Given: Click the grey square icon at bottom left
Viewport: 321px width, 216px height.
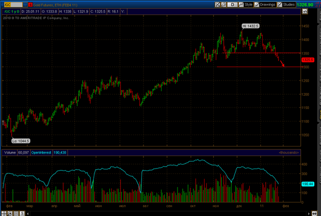Looking at the screenshot, I should click(x=16, y=213).
